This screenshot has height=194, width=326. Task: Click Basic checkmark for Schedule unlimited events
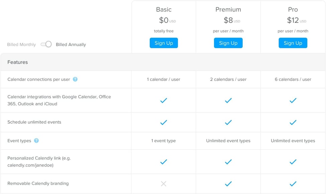[x=164, y=122]
